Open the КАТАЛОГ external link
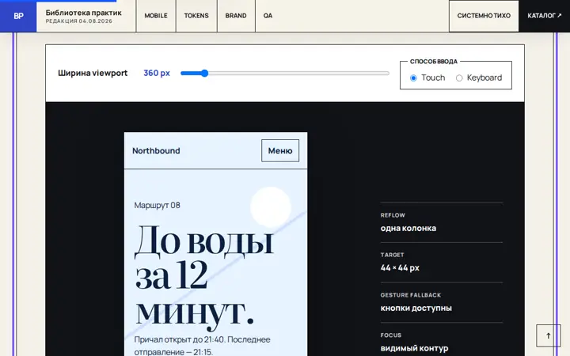Image resolution: width=570 pixels, height=356 pixels. 544,16
